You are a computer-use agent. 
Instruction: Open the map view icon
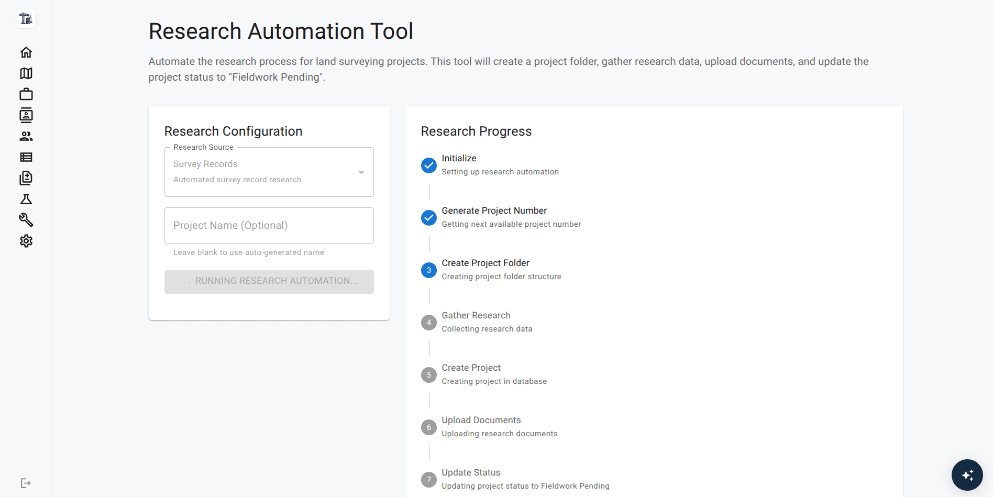(26, 73)
